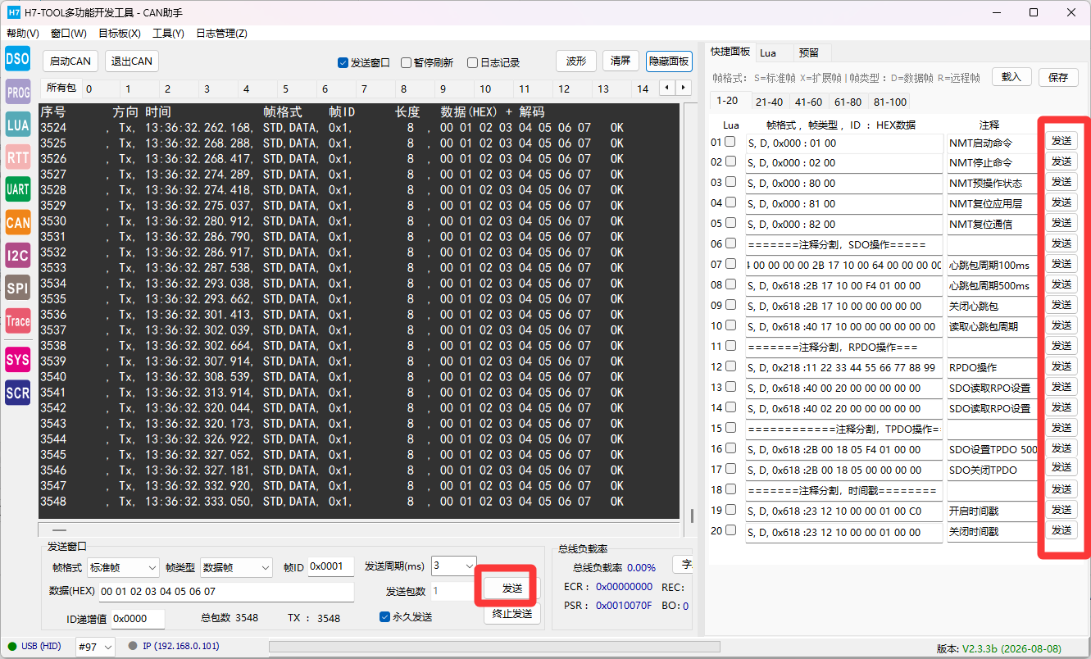1091x659 pixels.
Task: Click the green USB (HID) status indicator
Action: [x=12, y=646]
